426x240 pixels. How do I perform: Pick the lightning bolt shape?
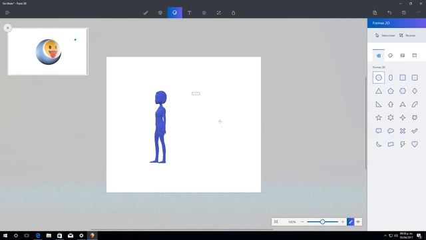403,144
